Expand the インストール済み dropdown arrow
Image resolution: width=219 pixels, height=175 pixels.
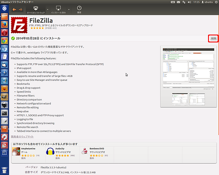click(69, 10)
